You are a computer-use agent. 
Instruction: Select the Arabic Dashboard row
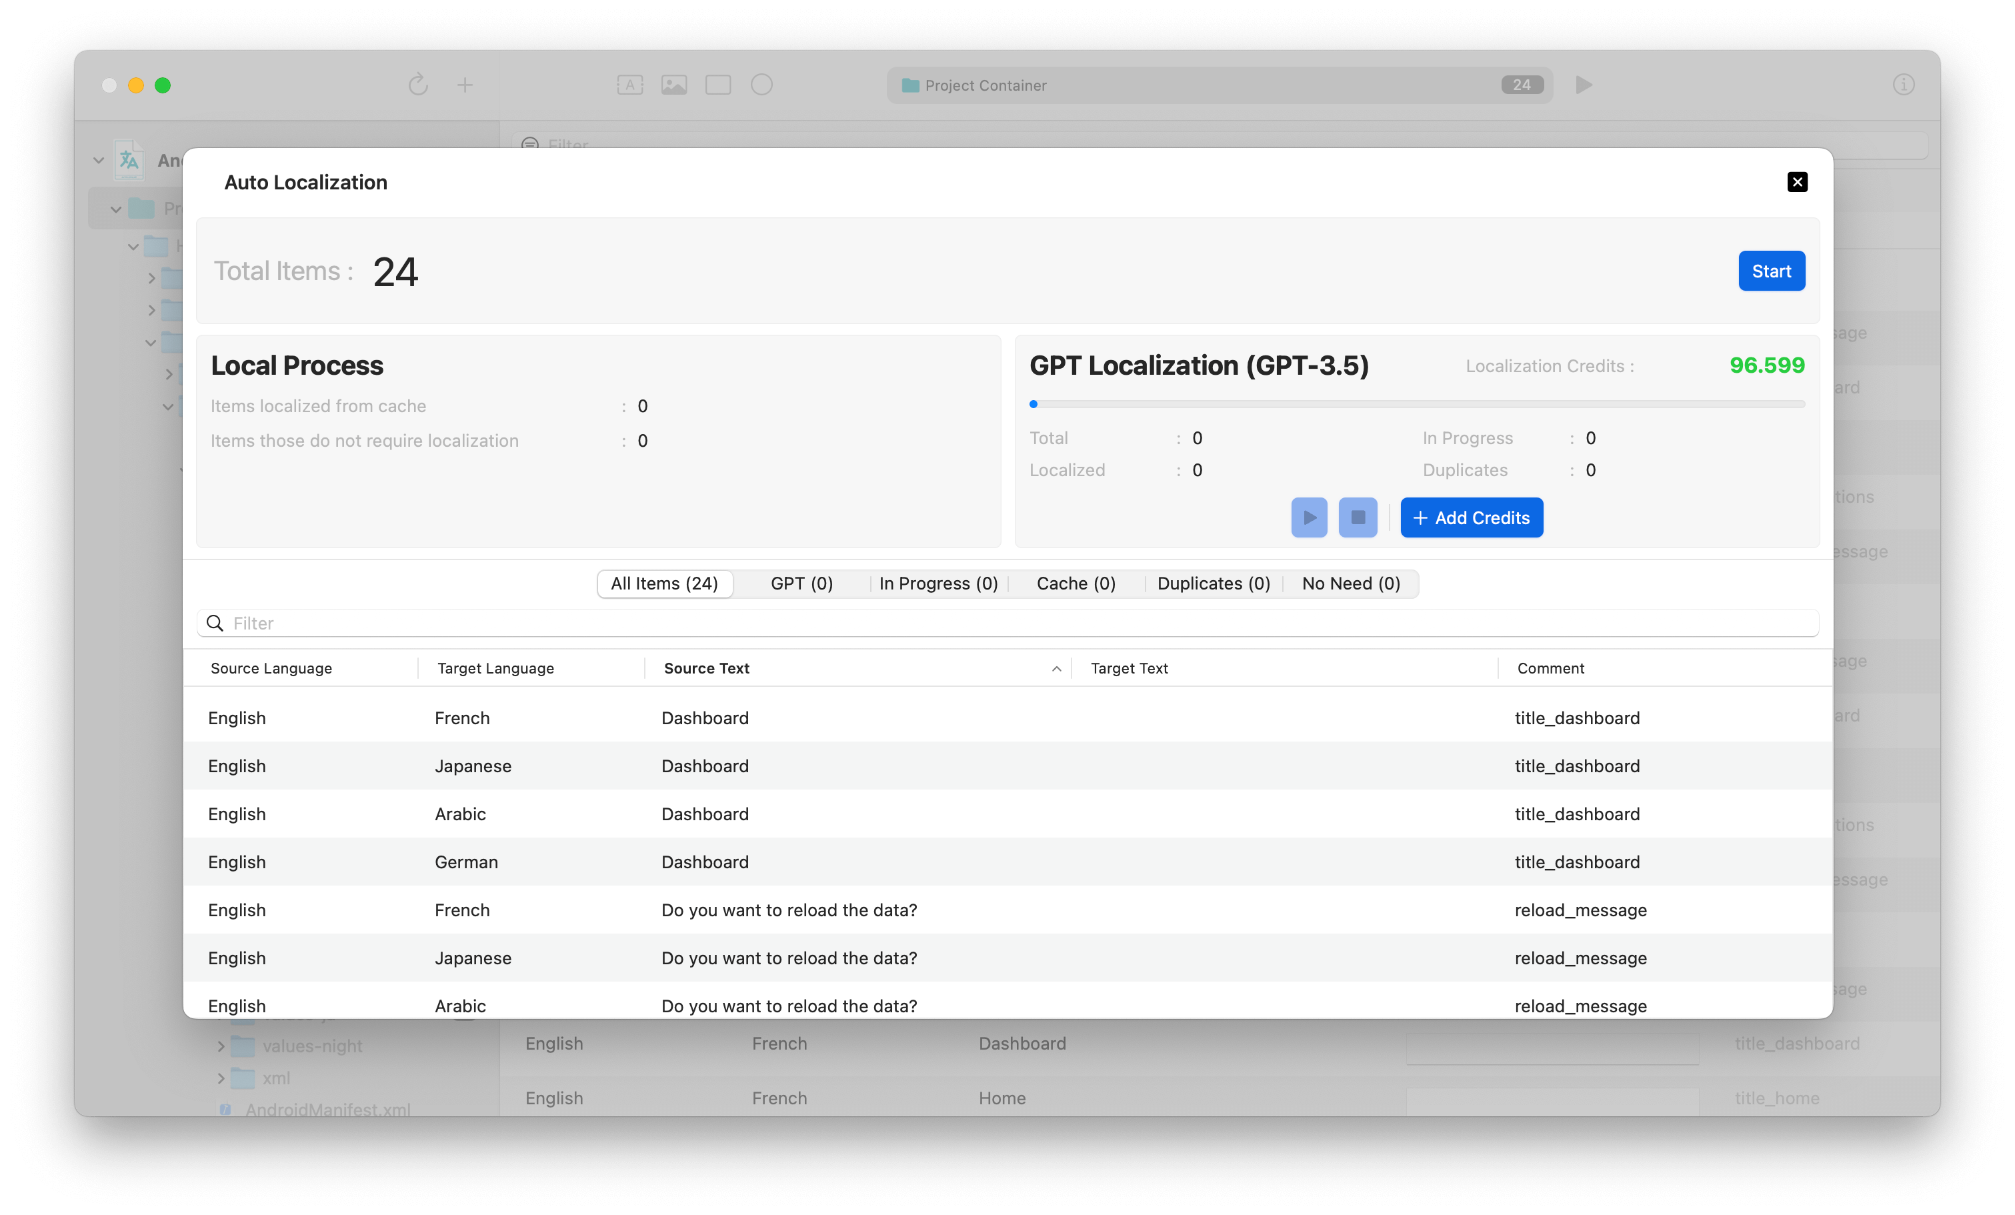[x=1007, y=814]
